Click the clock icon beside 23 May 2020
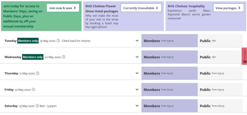This screenshot has width=247, height=115. [x=37, y=106]
